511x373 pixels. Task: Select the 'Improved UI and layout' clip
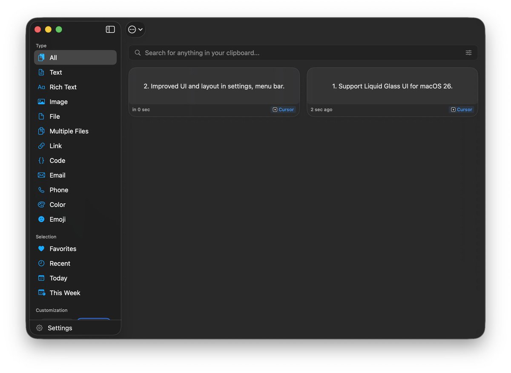tap(214, 86)
